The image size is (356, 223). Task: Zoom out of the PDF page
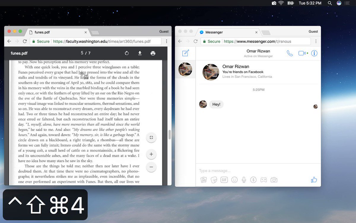click(x=151, y=167)
